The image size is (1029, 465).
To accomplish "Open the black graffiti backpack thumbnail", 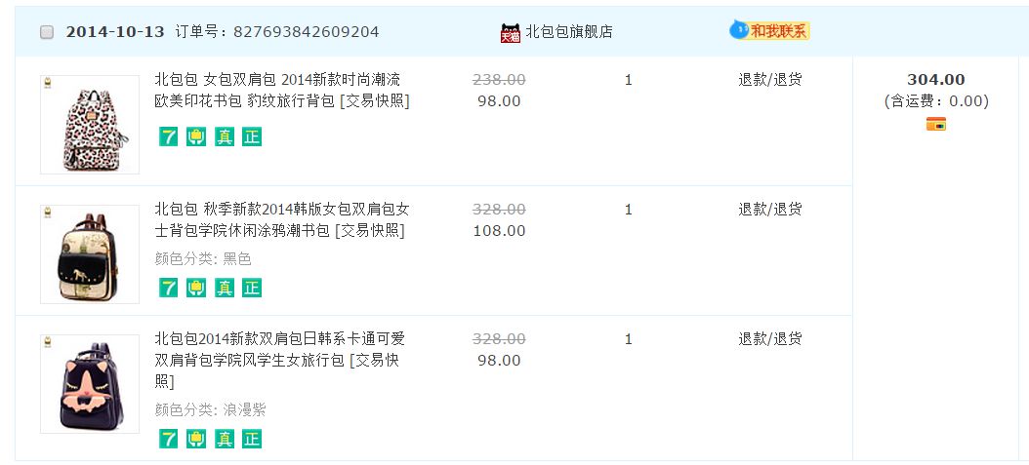I will tap(89, 254).
